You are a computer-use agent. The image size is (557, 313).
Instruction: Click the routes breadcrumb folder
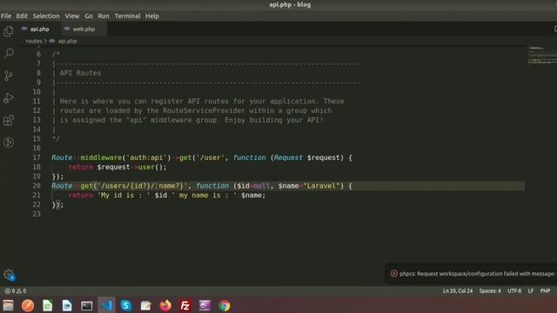point(34,41)
